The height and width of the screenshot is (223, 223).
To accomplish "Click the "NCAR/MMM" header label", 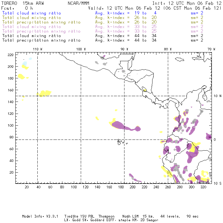I will tap(79, 3).
